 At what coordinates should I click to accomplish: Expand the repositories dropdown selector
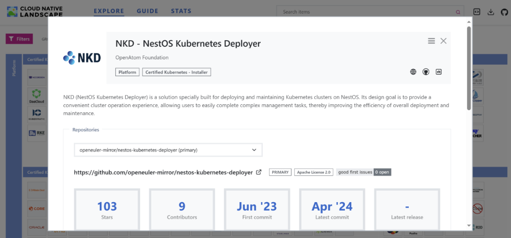tap(168, 150)
